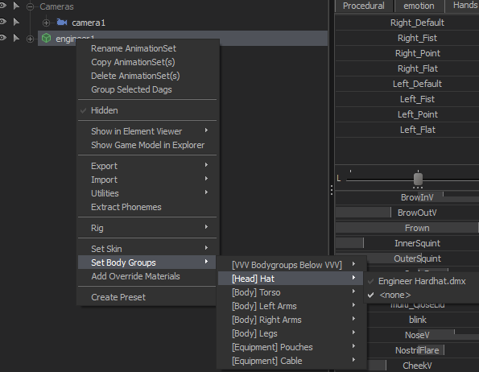Click the green engineer1 model cube icon
The image size is (479, 372).
point(46,38)
